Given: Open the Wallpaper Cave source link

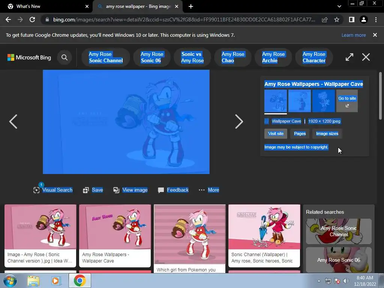Looking at the screenshot, I should point(286,121).
